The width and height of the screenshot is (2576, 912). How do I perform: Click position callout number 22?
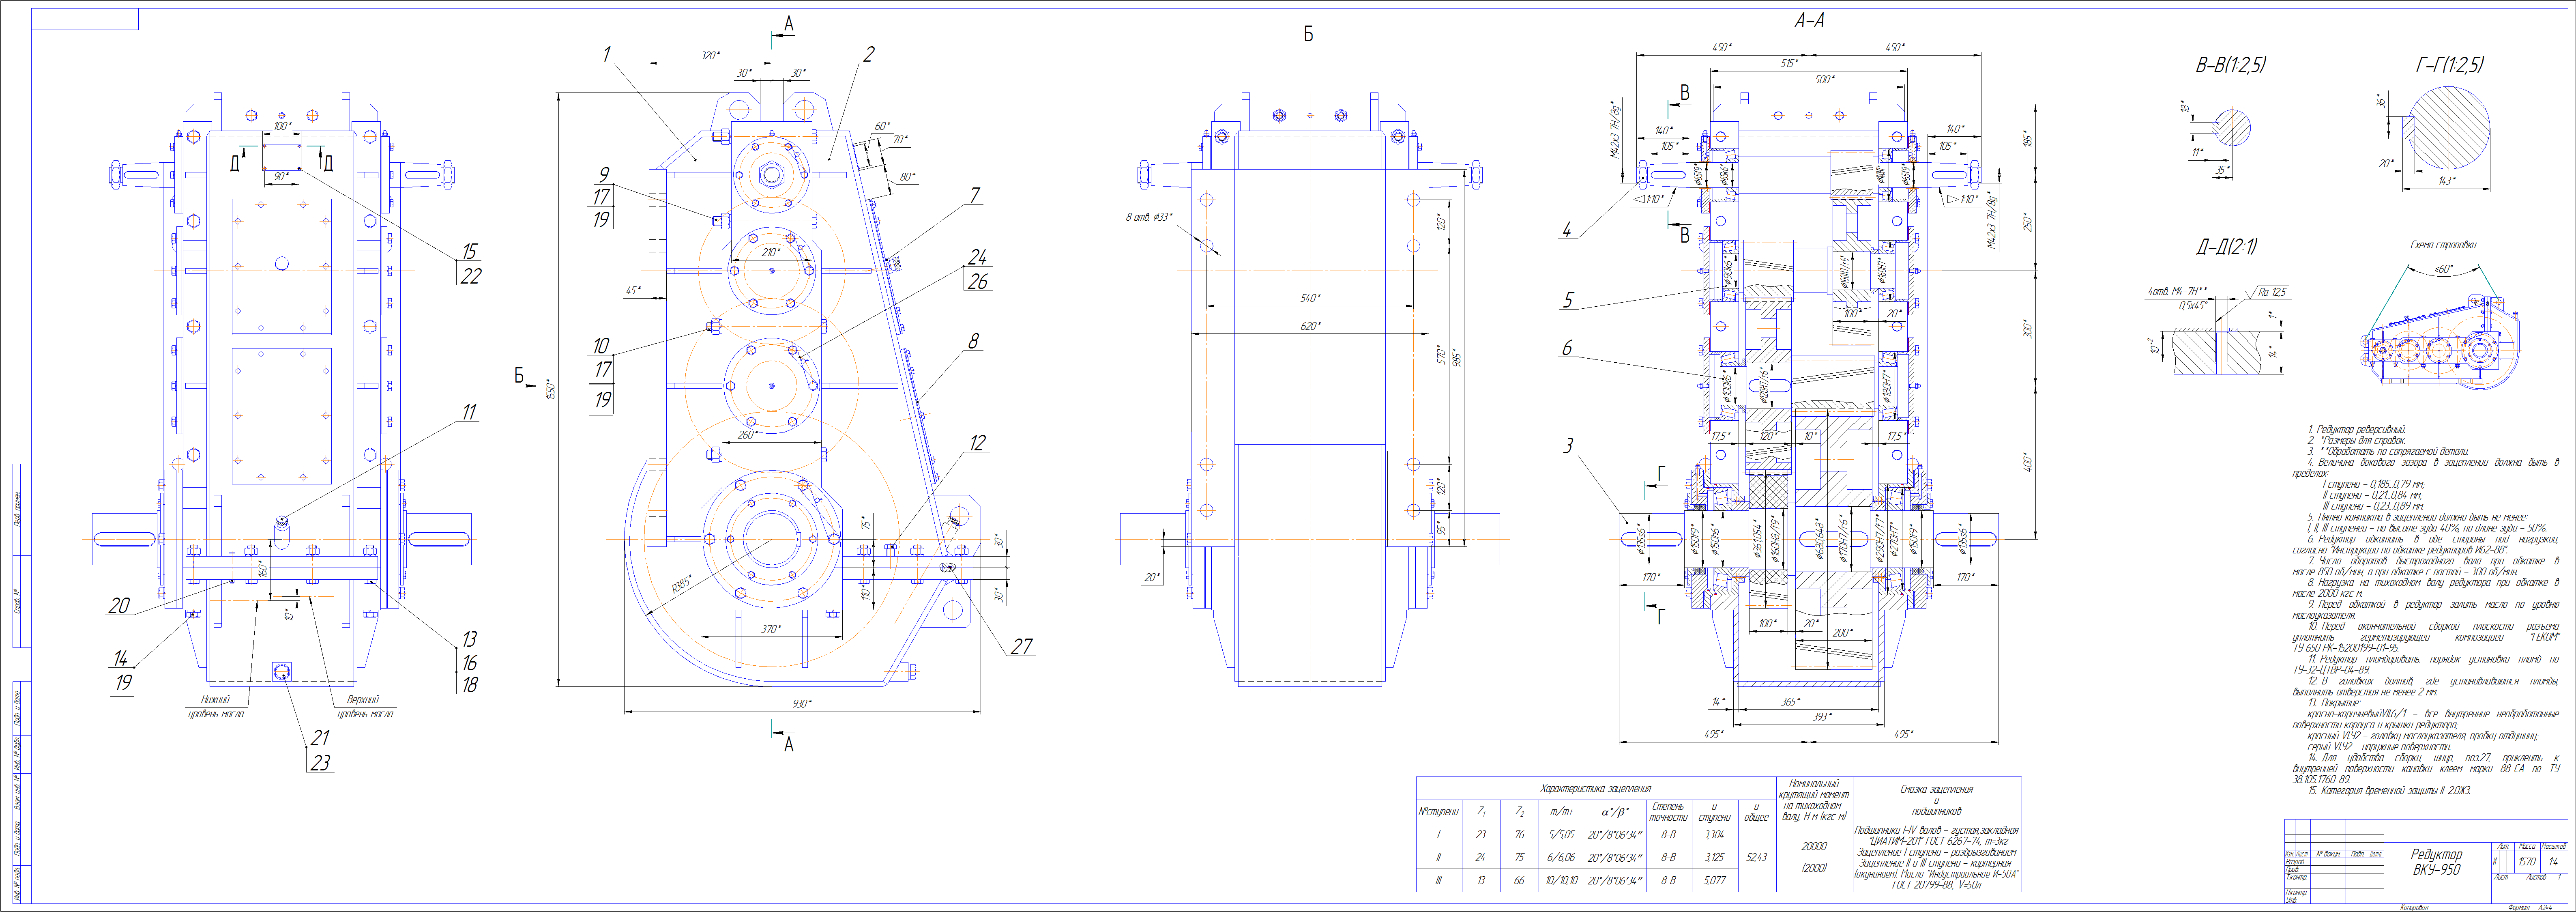[470, 276]
